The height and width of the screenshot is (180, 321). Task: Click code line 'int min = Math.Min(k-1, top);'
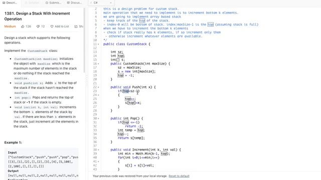click(x=144, y=153)
